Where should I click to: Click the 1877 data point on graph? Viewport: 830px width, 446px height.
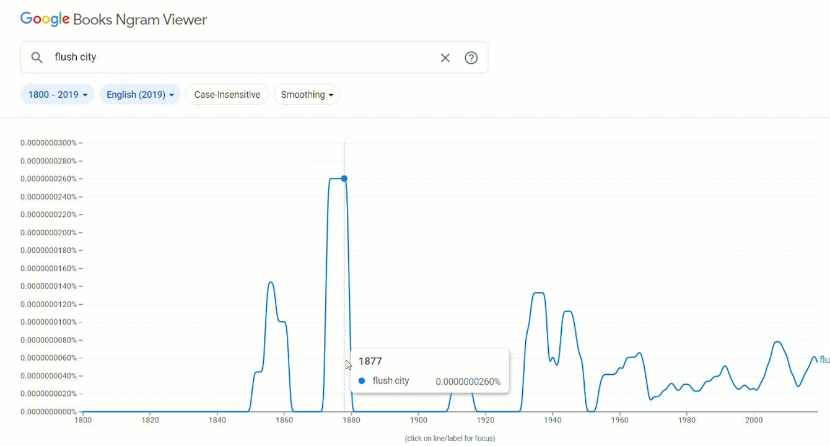pos(344,178)
